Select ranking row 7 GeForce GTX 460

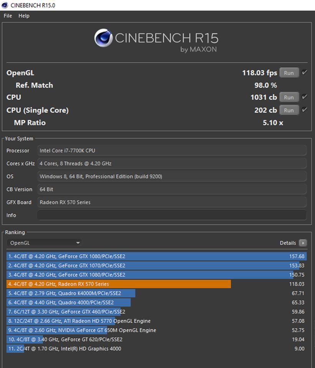point(157,312)
